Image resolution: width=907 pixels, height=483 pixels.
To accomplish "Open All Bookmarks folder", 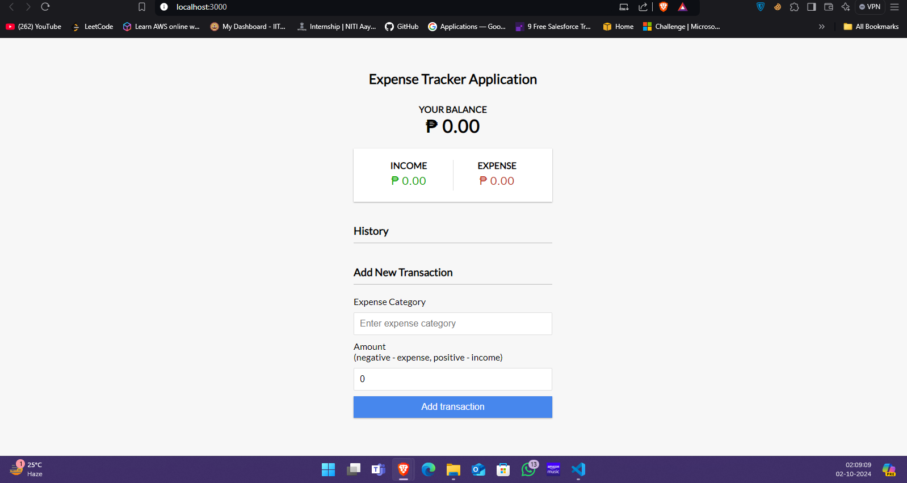I will click(x=871, y=27).
